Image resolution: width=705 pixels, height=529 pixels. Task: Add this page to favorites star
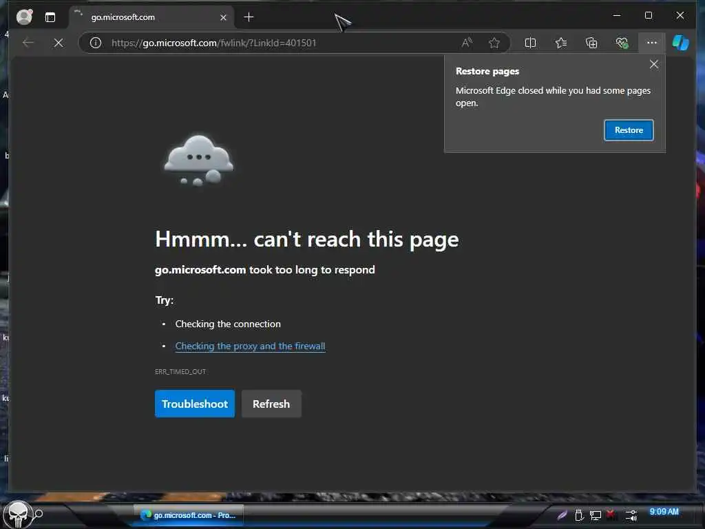click(x=494, y=43)
